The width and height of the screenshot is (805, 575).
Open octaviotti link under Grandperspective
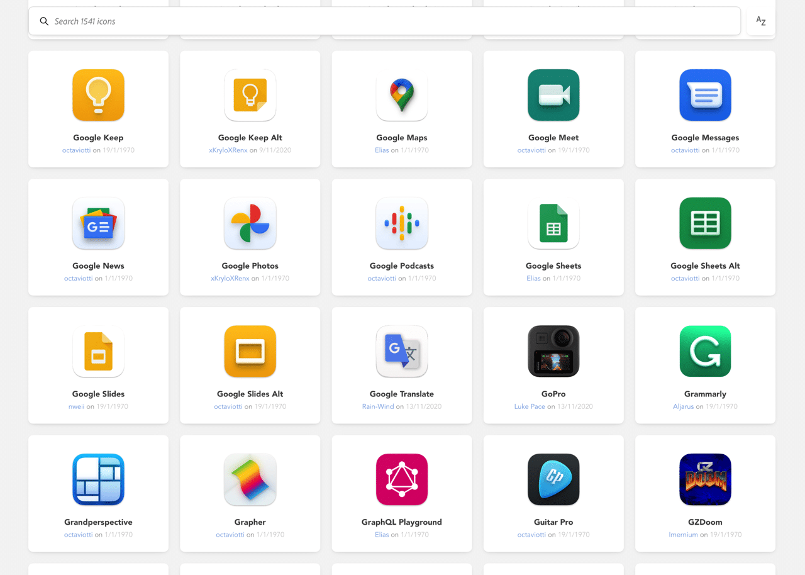(x=79, y=535)
